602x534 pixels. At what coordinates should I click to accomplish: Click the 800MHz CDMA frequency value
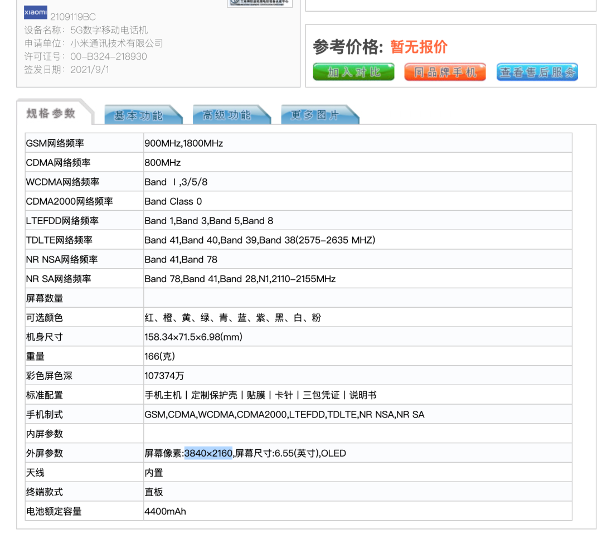[x=162, y=163]
